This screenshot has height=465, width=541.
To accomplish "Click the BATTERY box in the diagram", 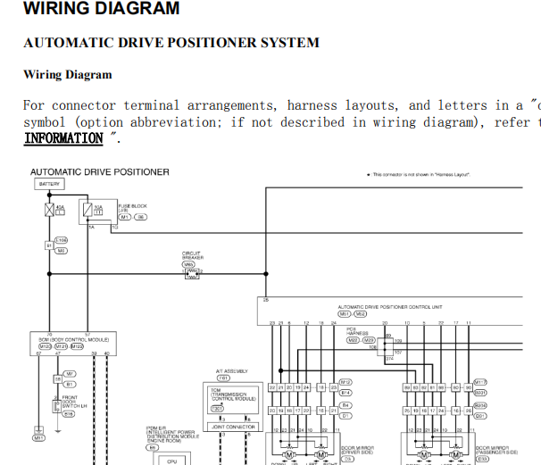I will [x=49, y=184].
